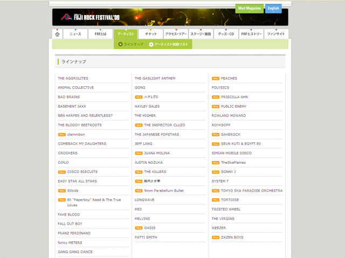345x258 pixels.
Task: Open THE GASLIGHT ANTHEM link
Action: click(155, 79)
